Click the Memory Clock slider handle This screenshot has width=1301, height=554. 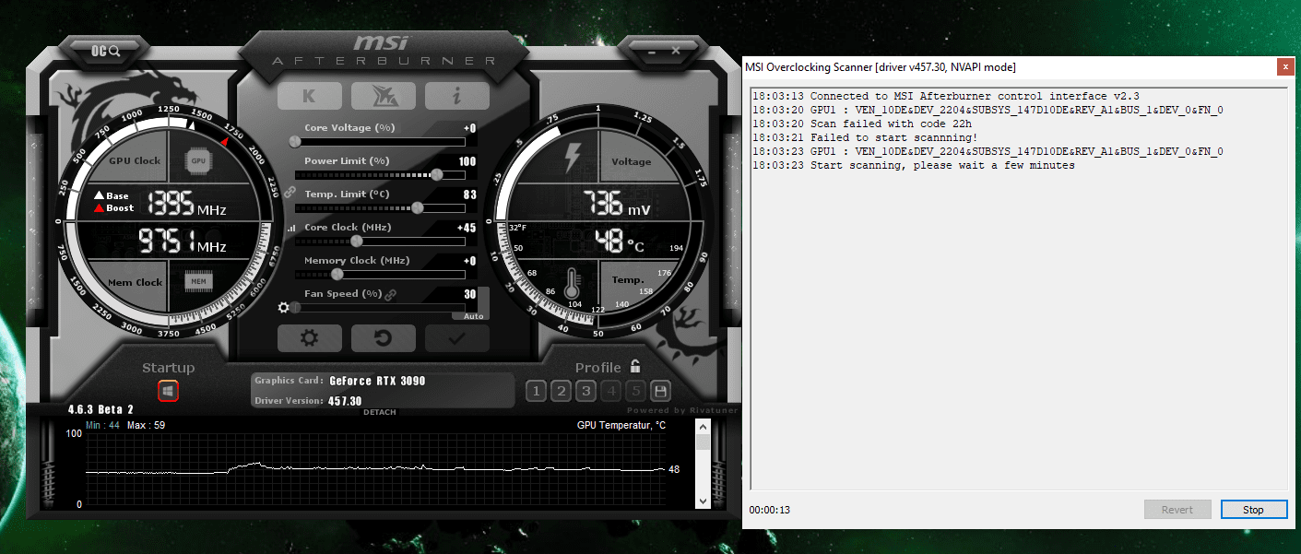pyautogui.click(x=337, y=274)
